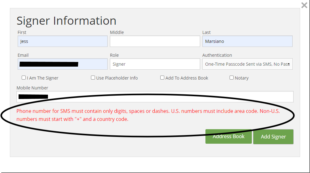The width and height of the screenshot is (310, 173).
Task: Focus the redacted Email input field
Action: pos(62,64)
